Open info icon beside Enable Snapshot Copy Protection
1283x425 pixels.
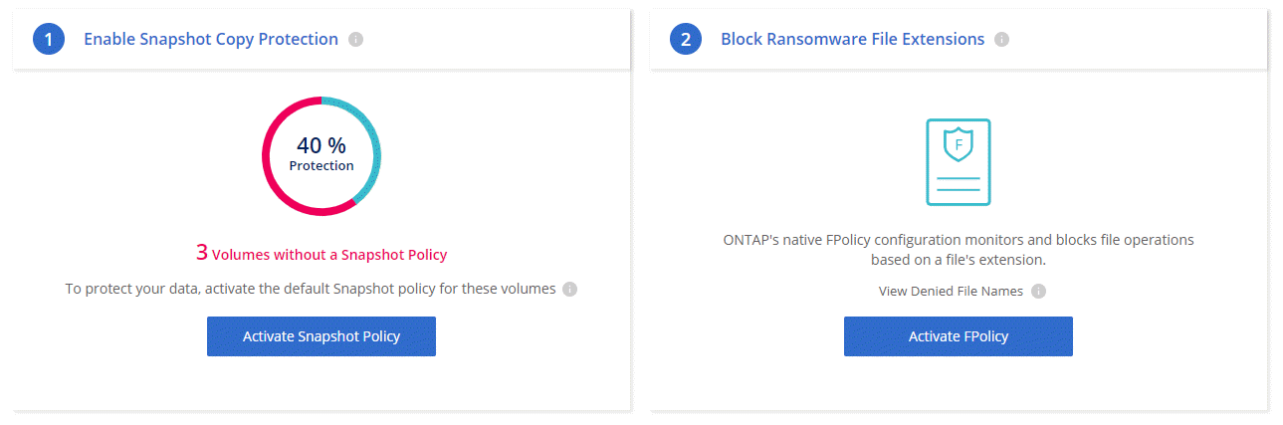point(356,40)
